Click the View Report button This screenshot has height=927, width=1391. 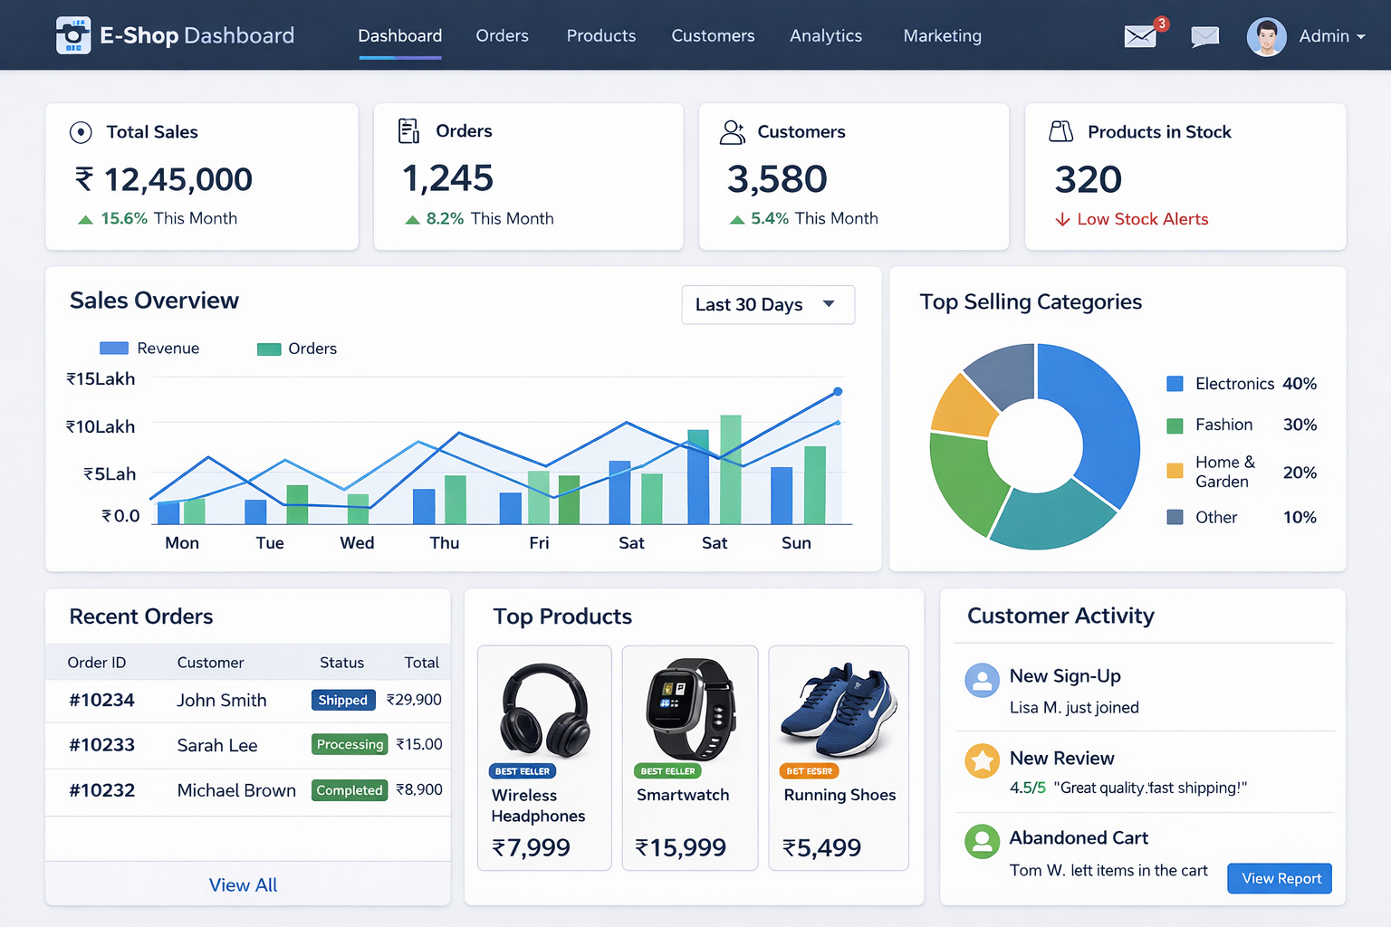pyautogui.click(x=1279, y=878)
